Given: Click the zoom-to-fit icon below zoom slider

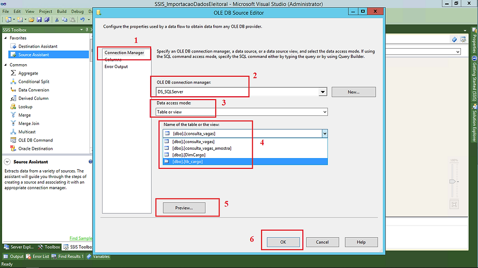Looking at the screenshot, I should tap(454, 204).
